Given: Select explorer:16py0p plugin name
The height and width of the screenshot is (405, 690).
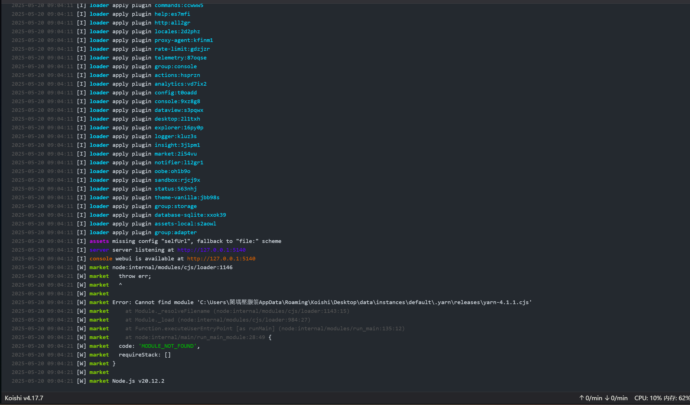Looking at the screenshot, I should [179, 127].
